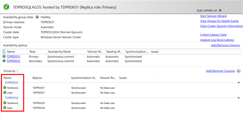243x117 pixels.
Task: Sort replicas by Role column header
Action: [x=32, y=52]
